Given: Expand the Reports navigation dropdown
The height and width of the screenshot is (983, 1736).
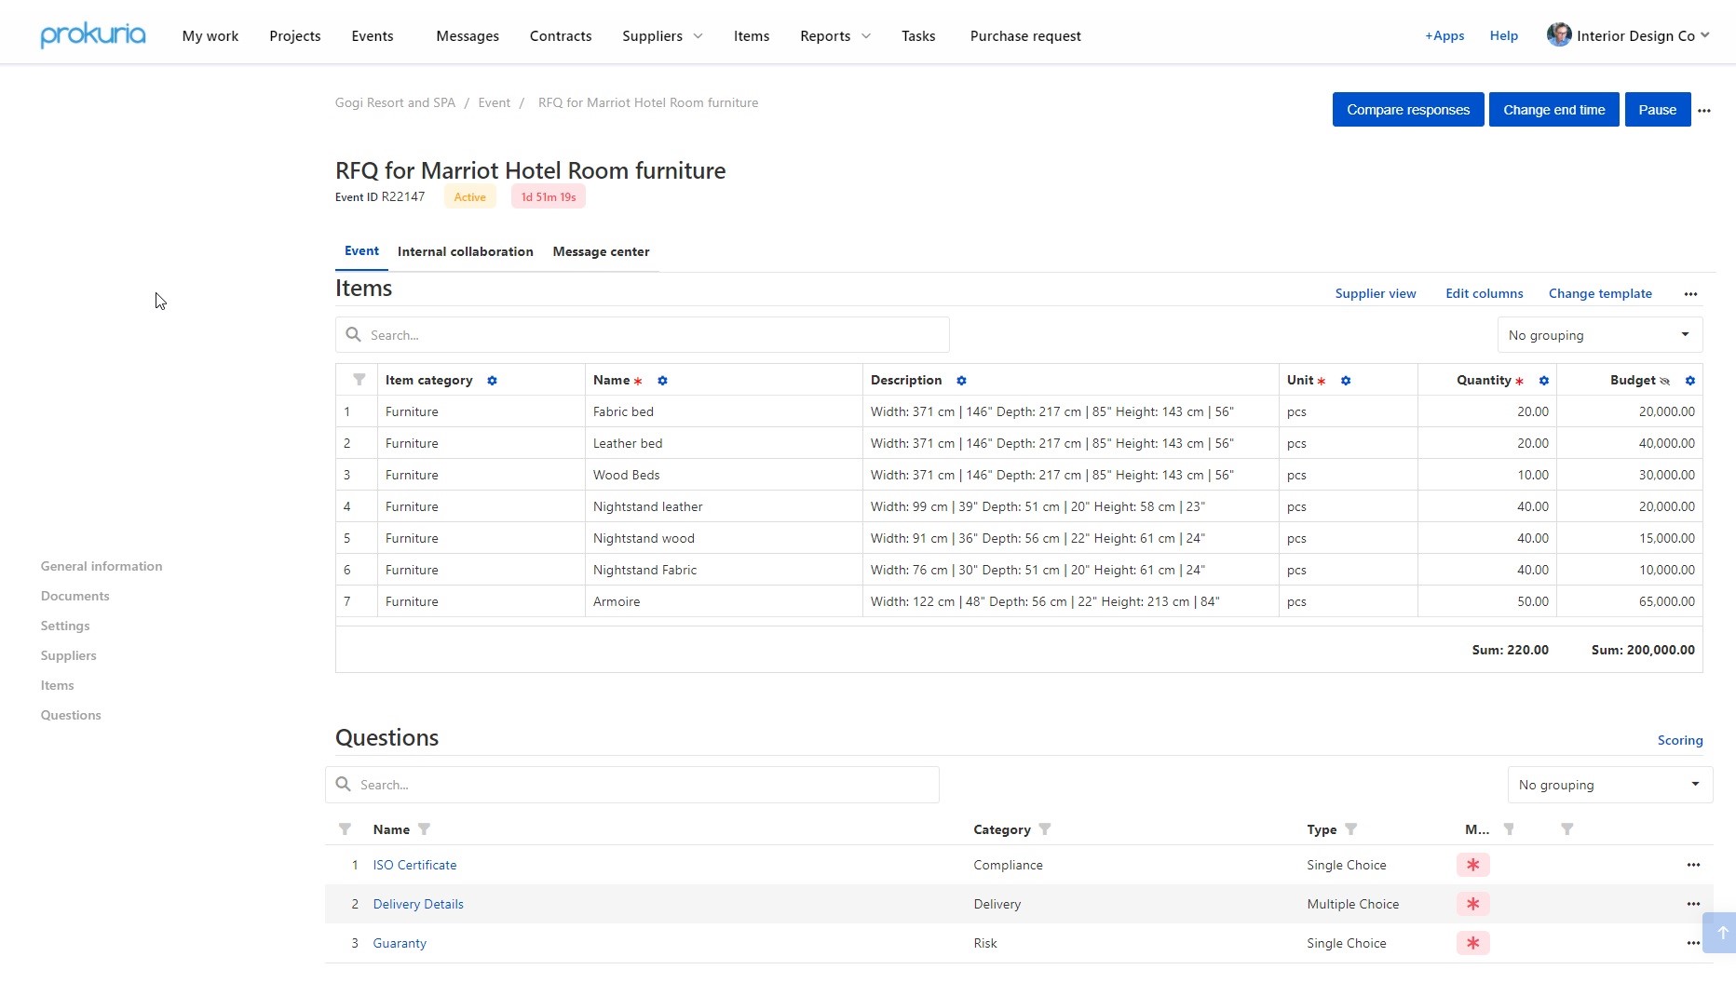Looking at the screenshot, I should tap(834, 35).
